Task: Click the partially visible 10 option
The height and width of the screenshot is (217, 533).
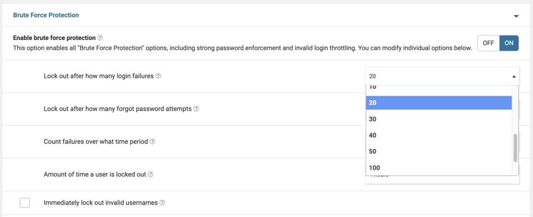Action: pyautogui.click(x=373, y=88)
